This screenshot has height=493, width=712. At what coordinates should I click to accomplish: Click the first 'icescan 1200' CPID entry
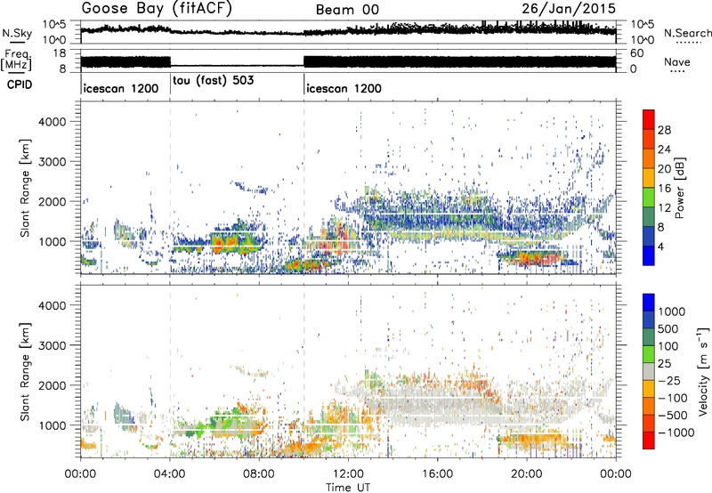click(121, 88)
